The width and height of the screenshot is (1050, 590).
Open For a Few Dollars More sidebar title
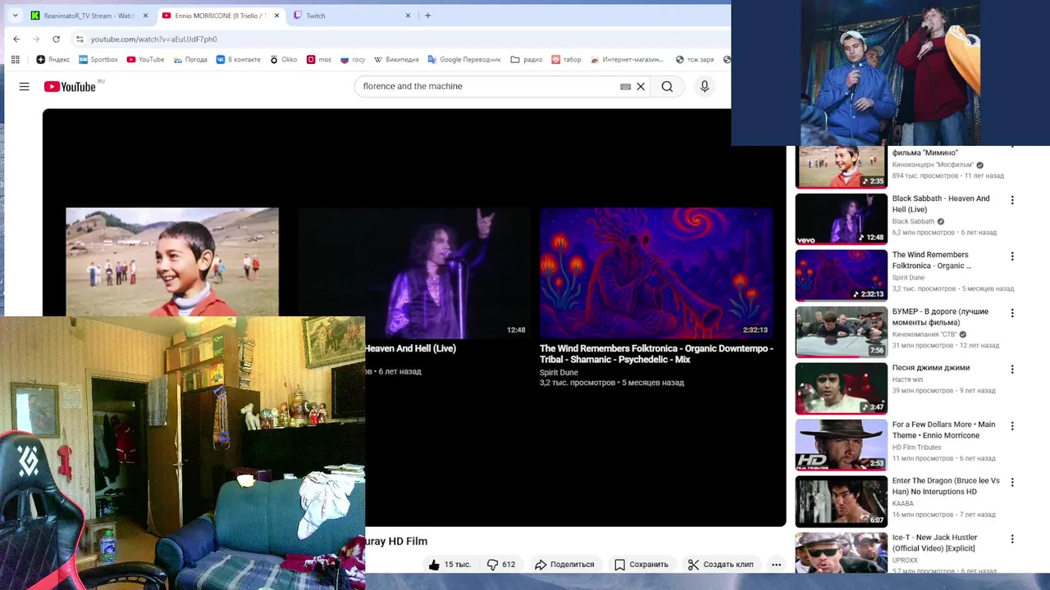pos(943,430)
